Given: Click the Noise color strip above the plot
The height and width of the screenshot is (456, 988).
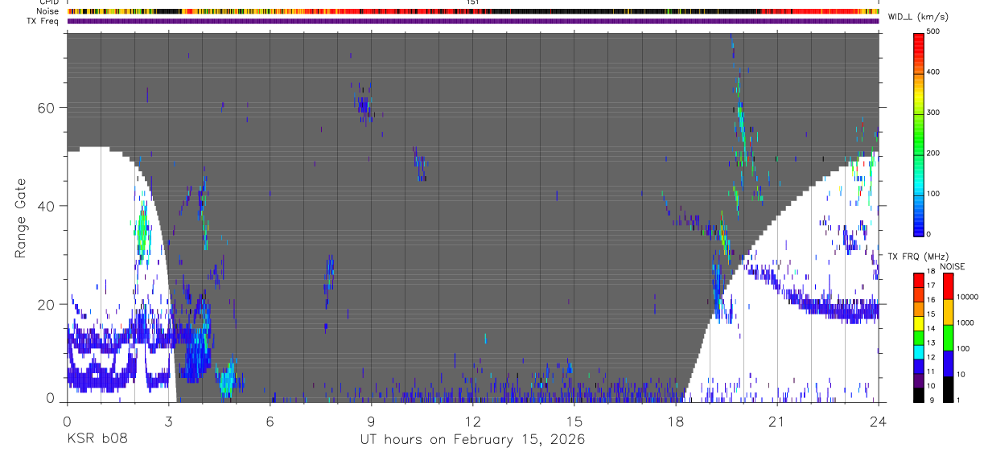Looking at the screenshot, I should tap(473, 11).
